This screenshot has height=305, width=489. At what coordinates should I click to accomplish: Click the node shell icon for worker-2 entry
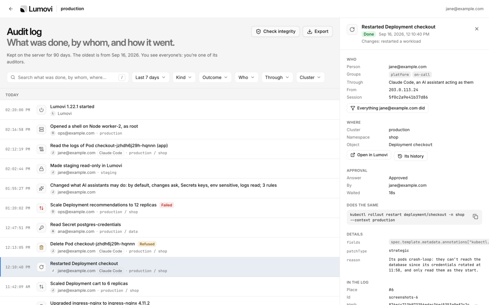point(41,129)
